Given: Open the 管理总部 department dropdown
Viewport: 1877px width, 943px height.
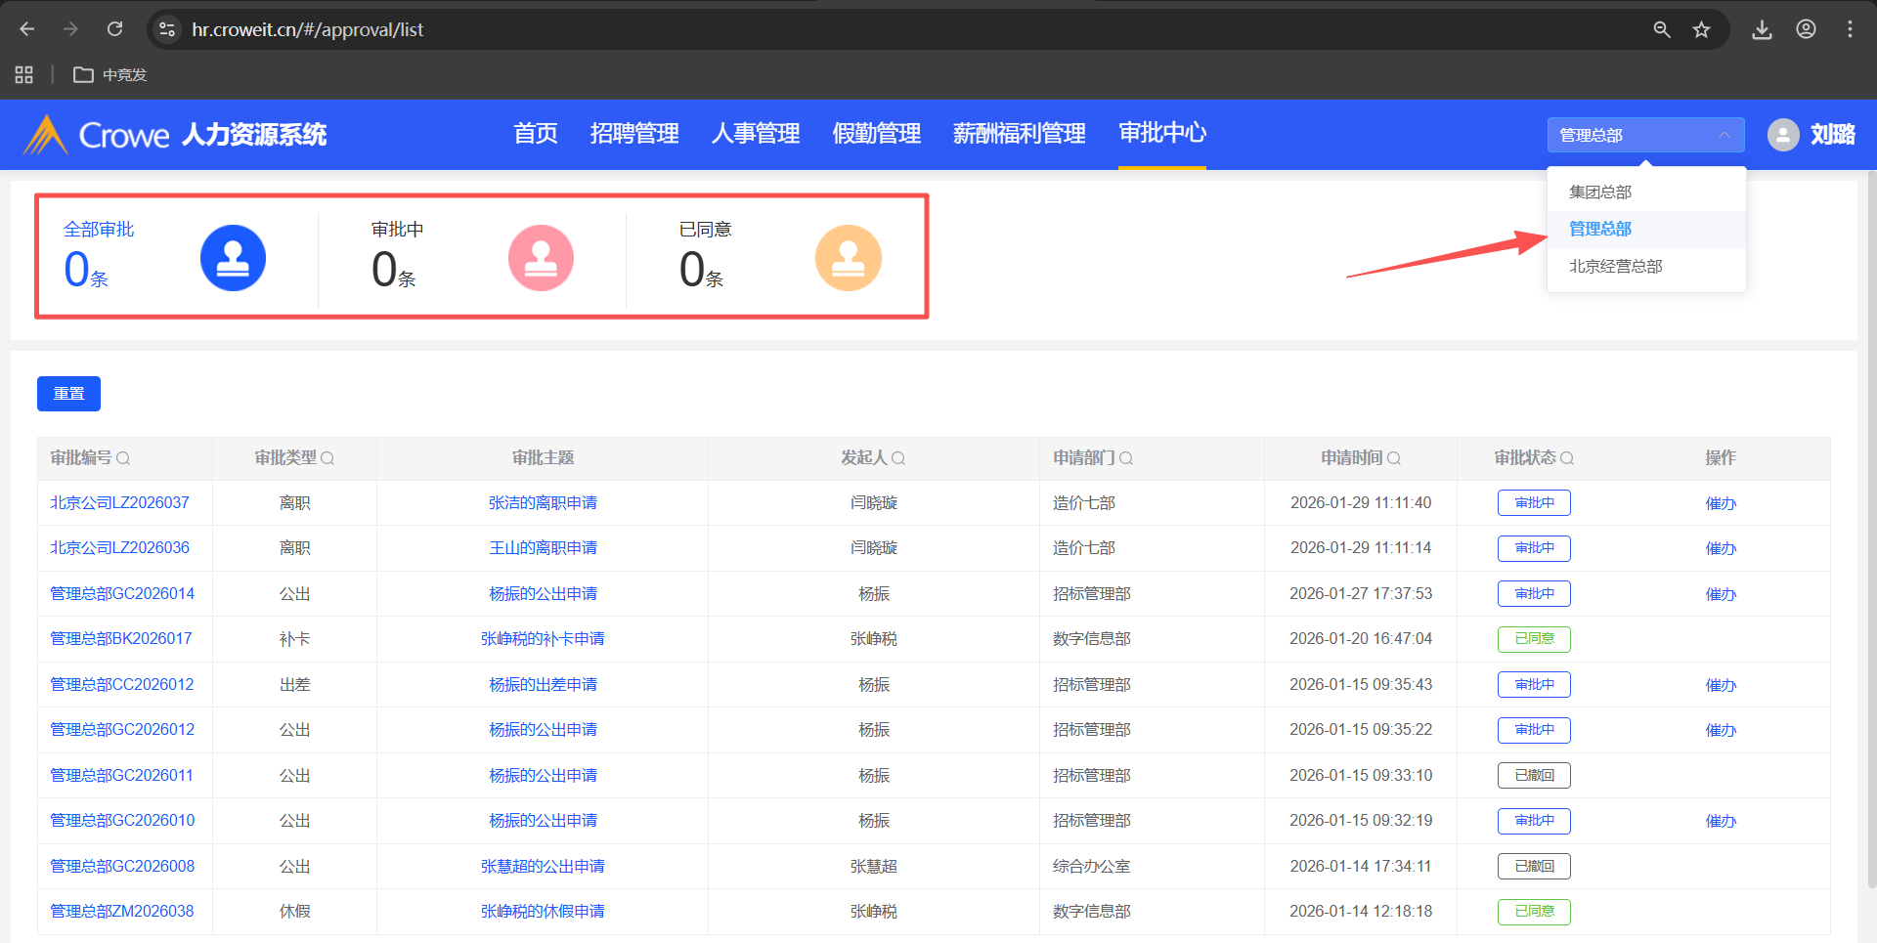Looking at the screenshot, I should 1645,135.
